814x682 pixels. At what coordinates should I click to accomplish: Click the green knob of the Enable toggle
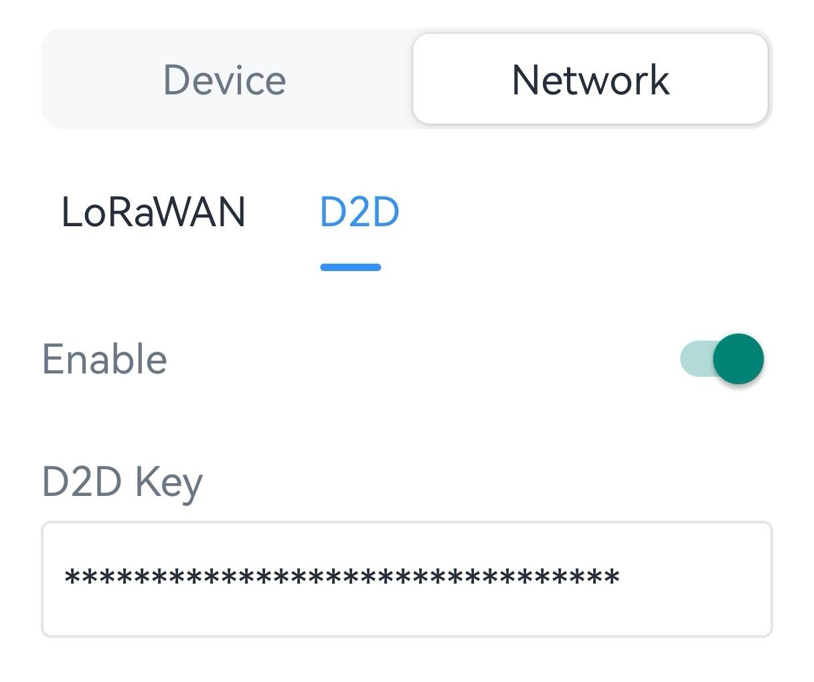click(x=738, y=359)
